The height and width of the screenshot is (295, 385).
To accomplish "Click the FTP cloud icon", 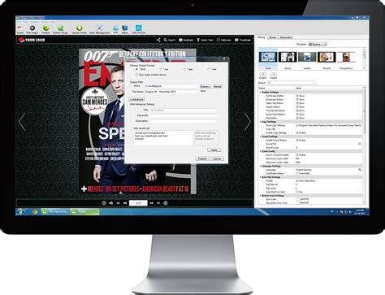I will (115, 29).
